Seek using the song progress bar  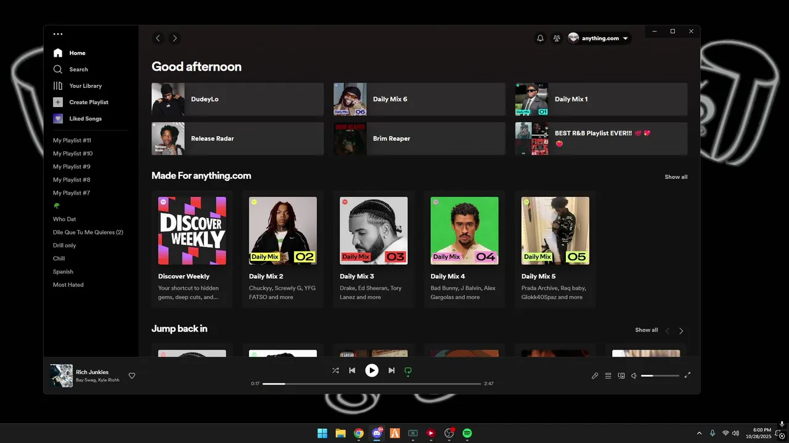coord(372,384)
